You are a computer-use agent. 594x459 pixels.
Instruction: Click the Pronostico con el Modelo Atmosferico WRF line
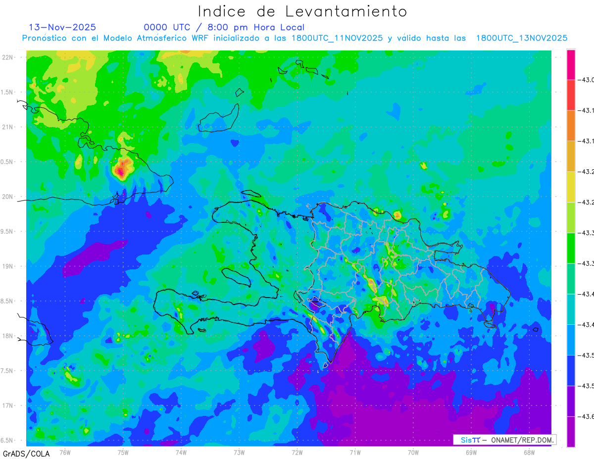[x=295, y=38]
